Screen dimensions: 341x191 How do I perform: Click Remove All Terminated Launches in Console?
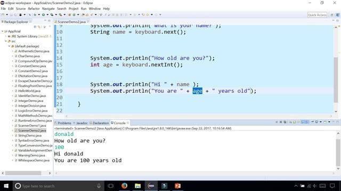coord(285,122)
